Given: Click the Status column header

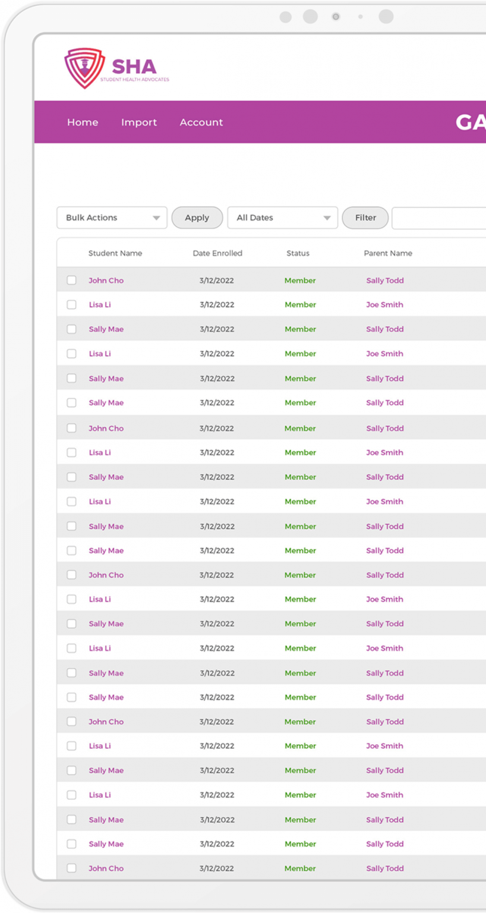Looking at the screenshot, I should pos(298,253).
